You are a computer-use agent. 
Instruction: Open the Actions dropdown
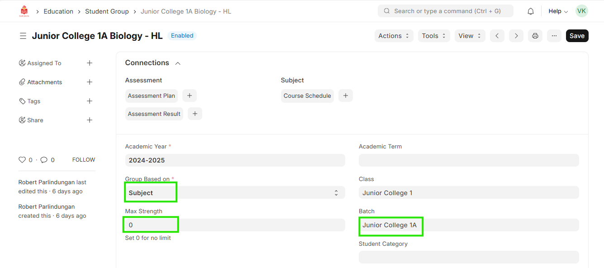(394, 36)
